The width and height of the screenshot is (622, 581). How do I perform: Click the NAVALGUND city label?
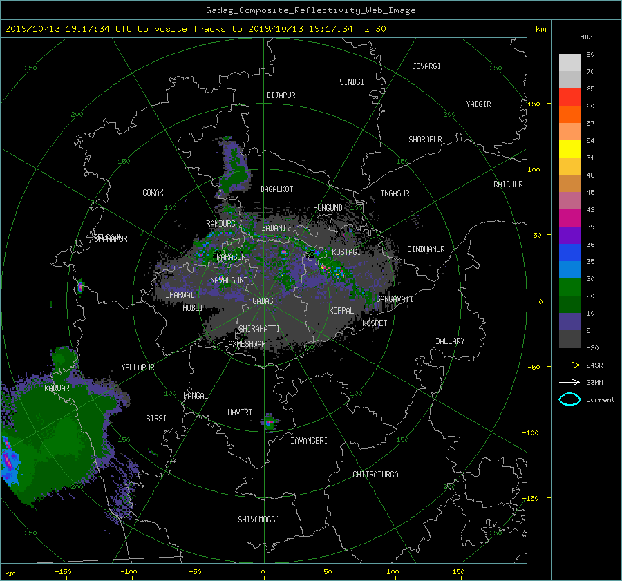pyautogui.click(x=229, y=280)
